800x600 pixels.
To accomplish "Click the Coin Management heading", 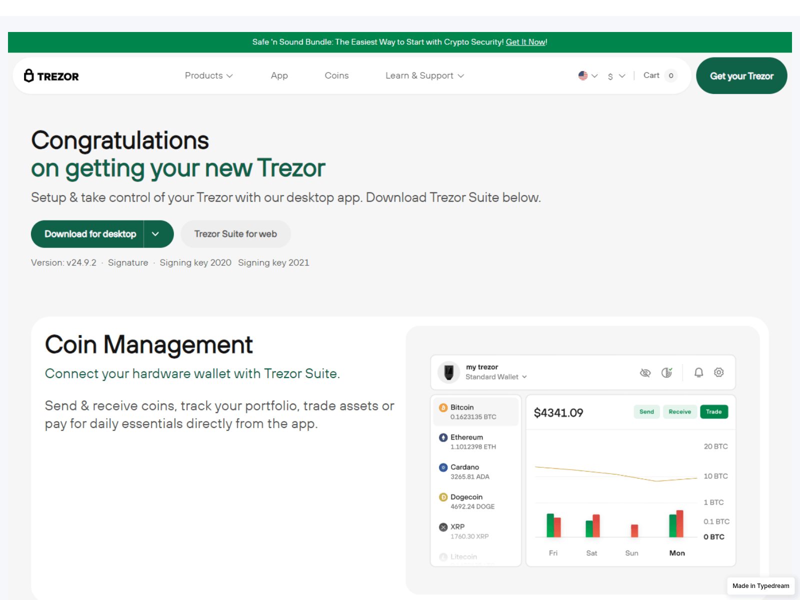I will pyautogui.click(x=149, y=345).
